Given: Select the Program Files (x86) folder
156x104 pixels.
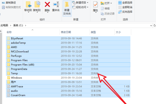Looking at the screenshot, I should point(68,65).
